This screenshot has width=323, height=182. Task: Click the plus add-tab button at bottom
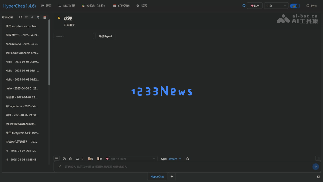pos(172,177)
